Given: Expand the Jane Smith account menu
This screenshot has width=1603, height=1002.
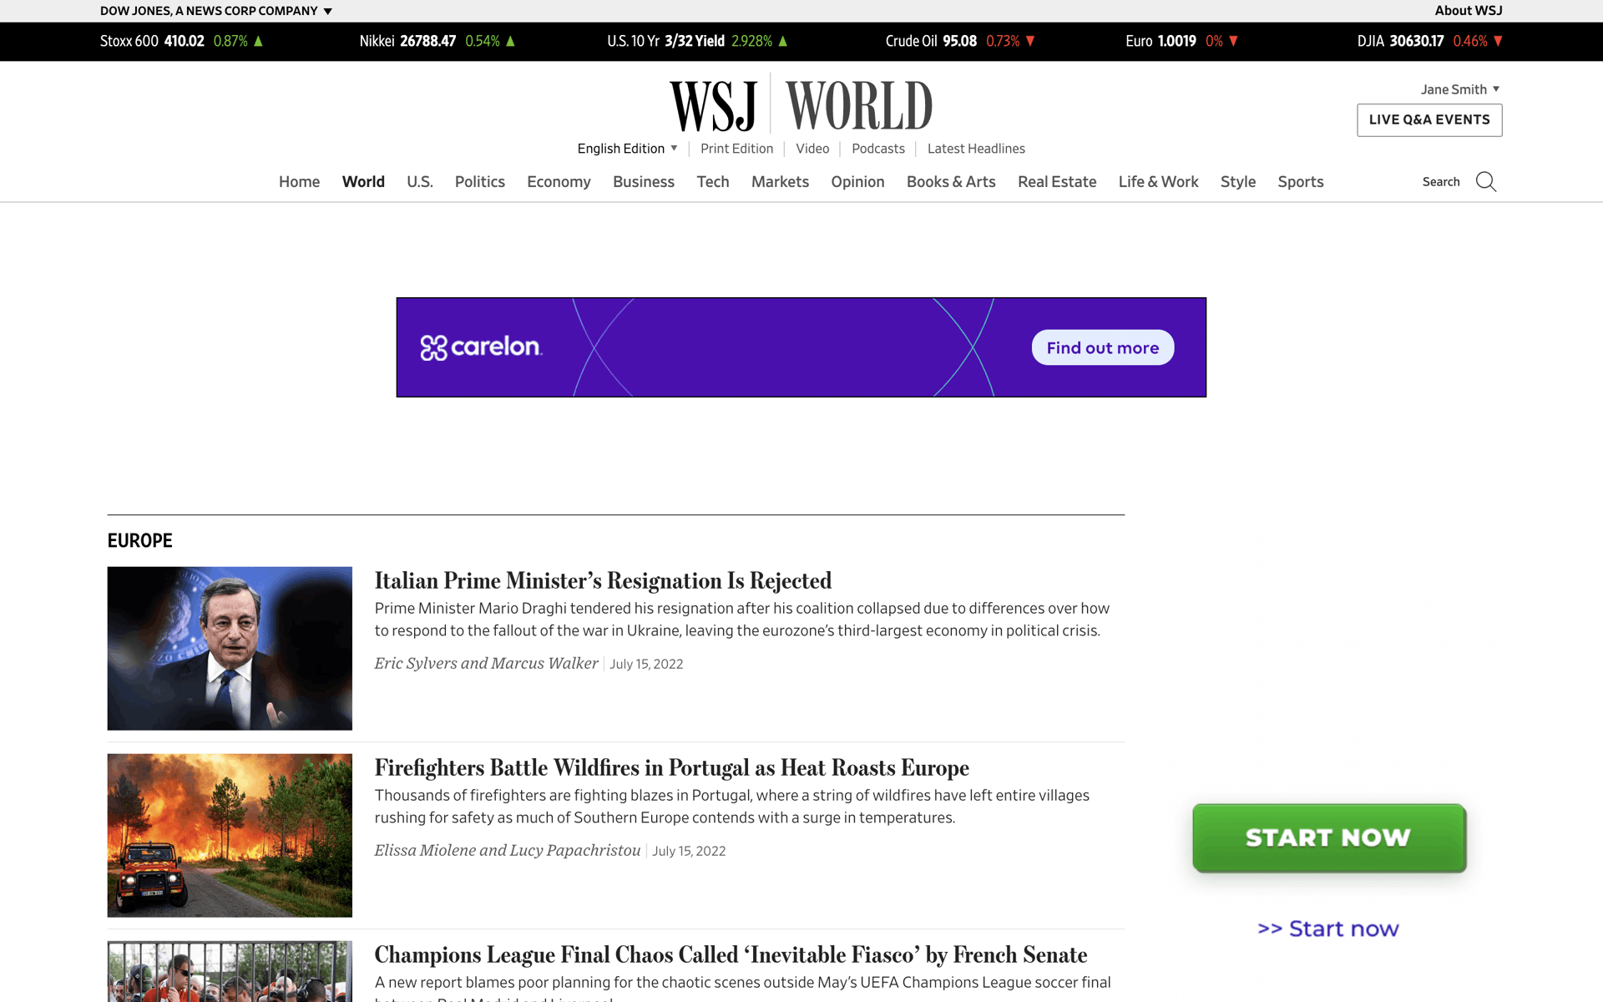Looking at the screenshot, I should pyautogui.click(x=1460, y=89).
